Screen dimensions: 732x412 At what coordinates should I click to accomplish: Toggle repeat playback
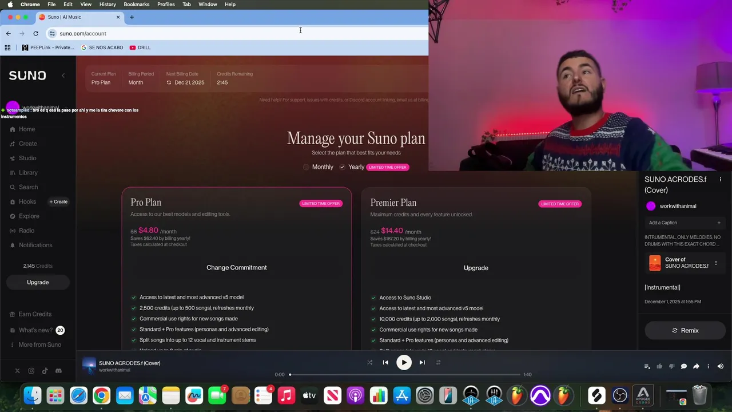(x=438, y=362)
